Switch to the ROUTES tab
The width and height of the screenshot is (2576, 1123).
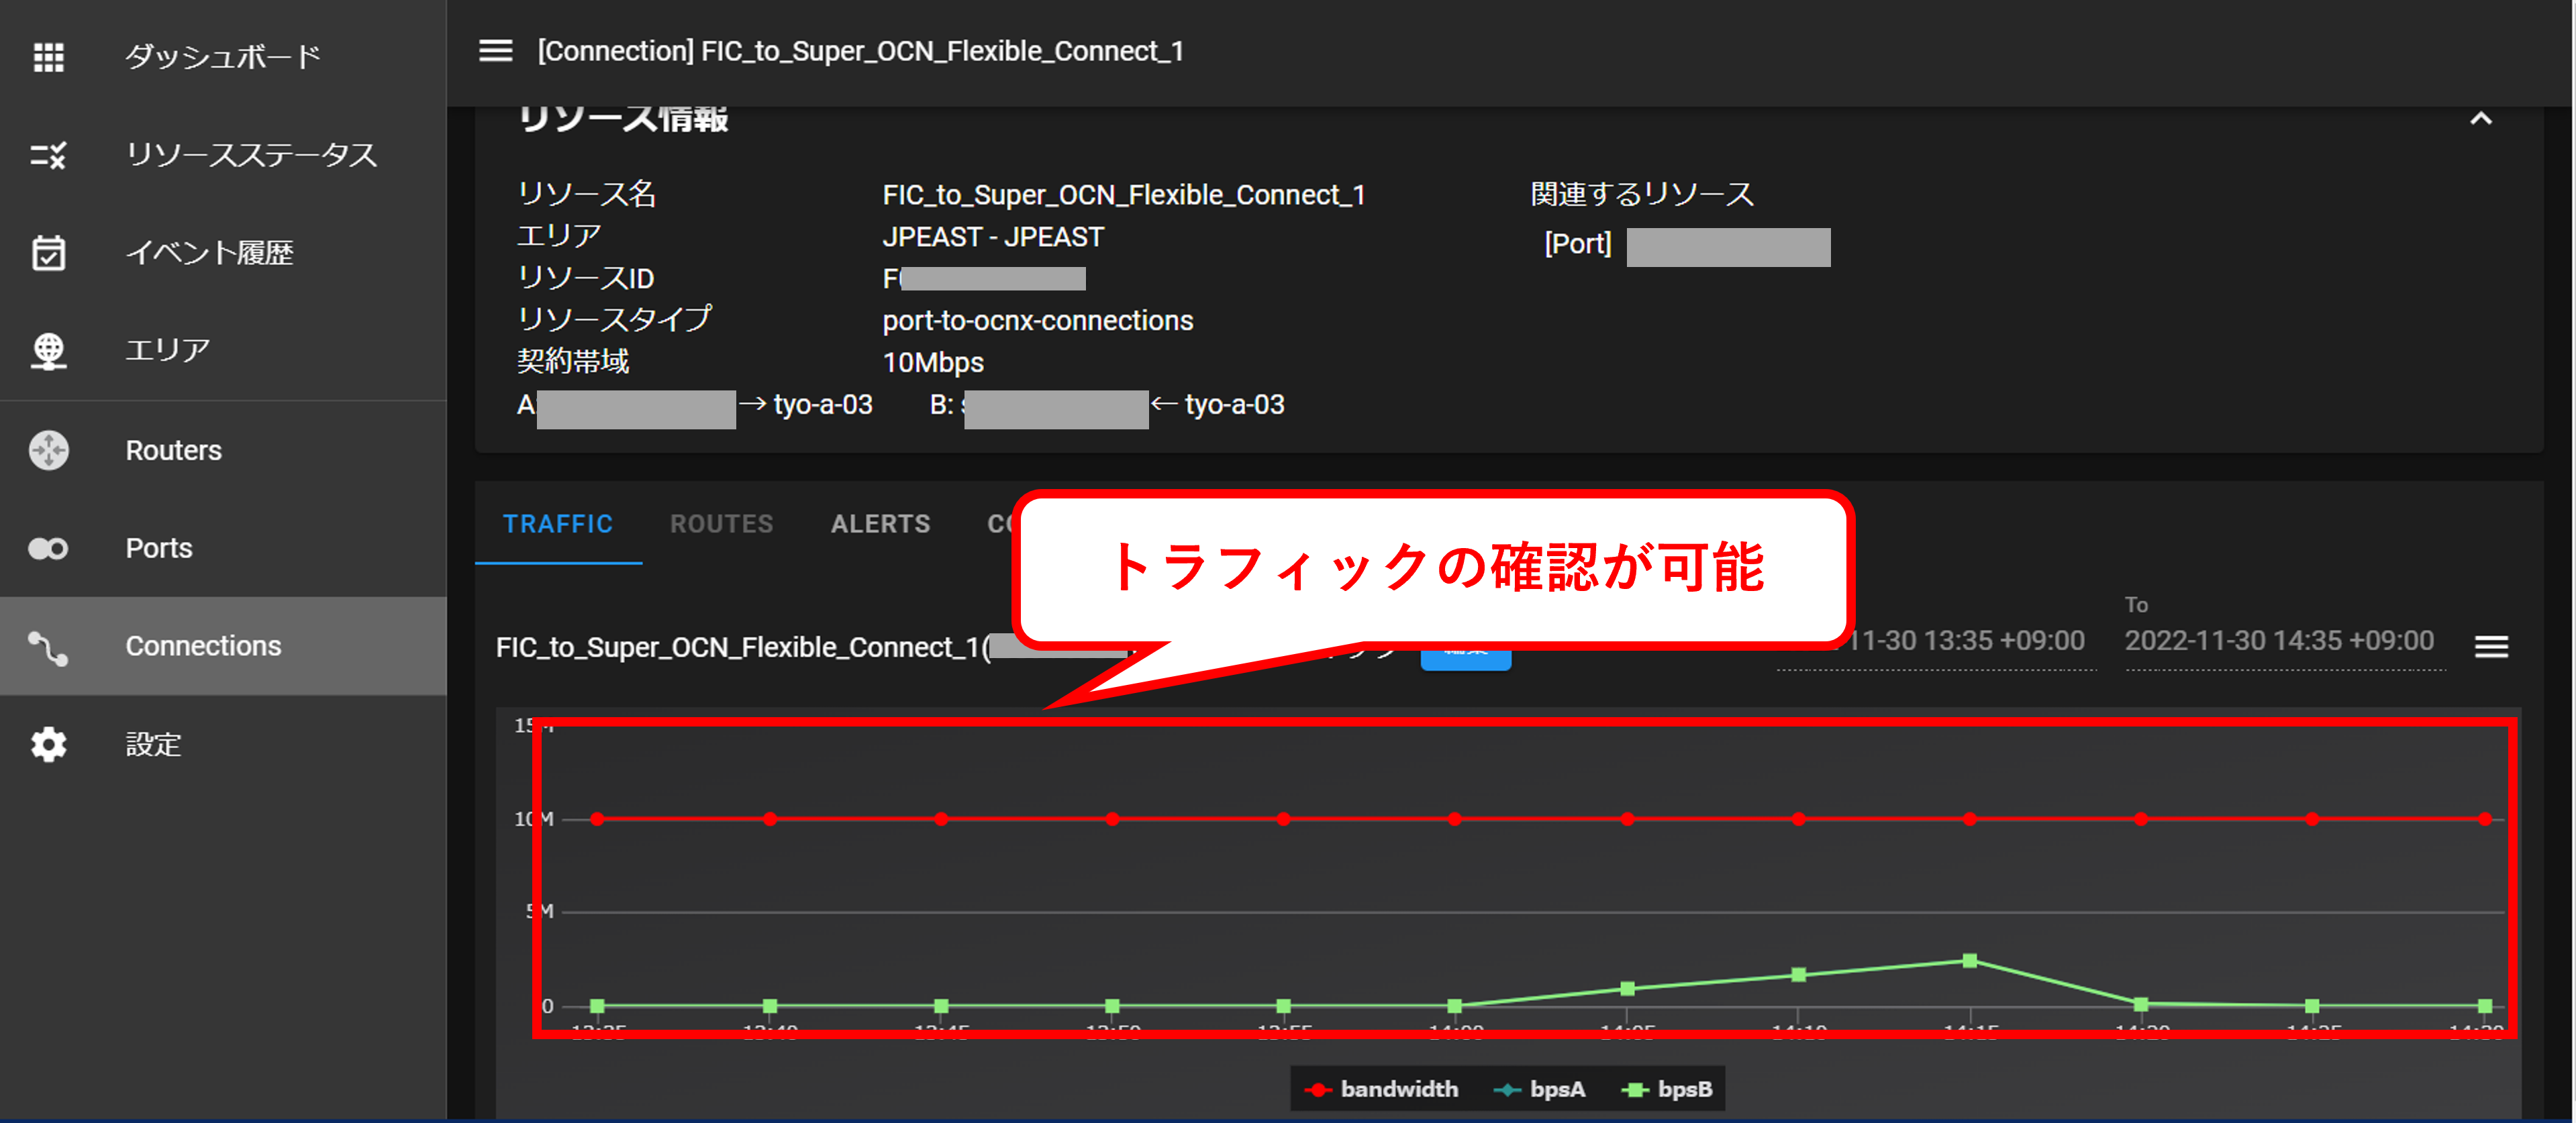pyautogui.click(x=721, y=523)
